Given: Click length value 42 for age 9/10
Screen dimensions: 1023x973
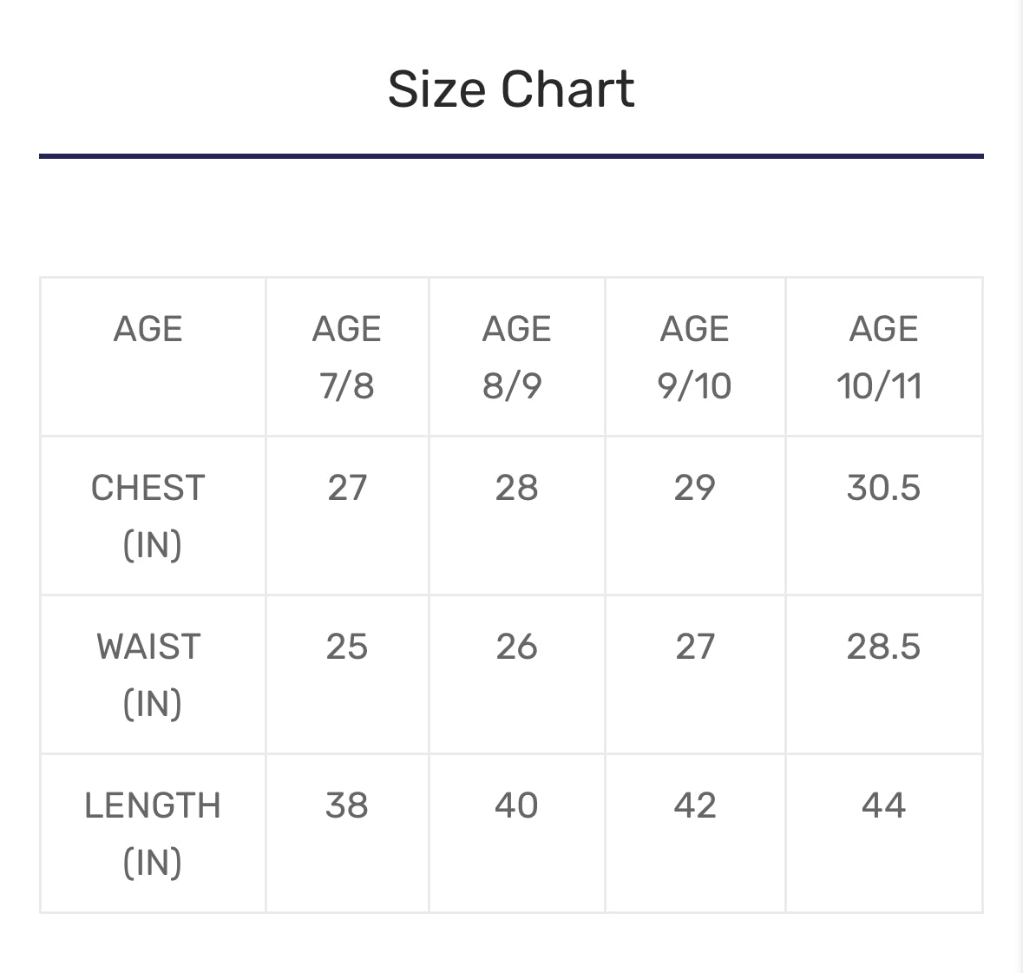Looking at the screenshot, I should tap(694, 805).
